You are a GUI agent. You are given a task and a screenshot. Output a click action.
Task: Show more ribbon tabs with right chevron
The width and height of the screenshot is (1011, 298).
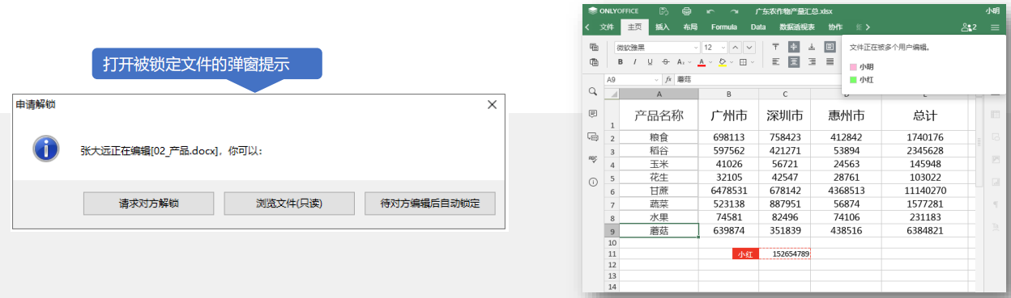[x=868, y=27]
